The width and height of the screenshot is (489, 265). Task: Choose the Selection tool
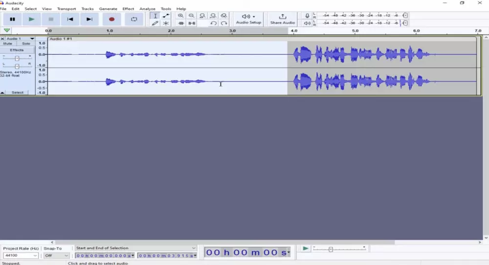[x=155, y=16]
